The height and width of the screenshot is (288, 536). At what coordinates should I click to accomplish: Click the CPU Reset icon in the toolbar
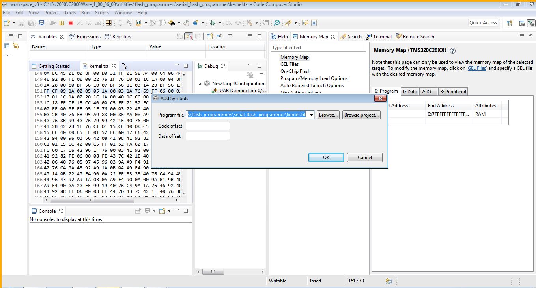point(187,22)
